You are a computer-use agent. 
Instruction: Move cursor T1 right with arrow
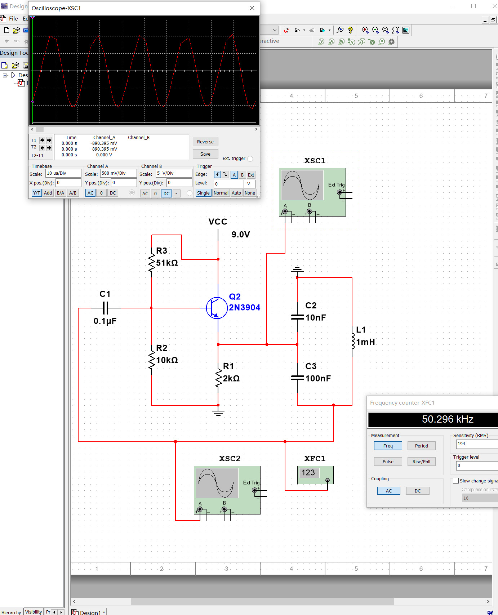(x=49, y=140)
